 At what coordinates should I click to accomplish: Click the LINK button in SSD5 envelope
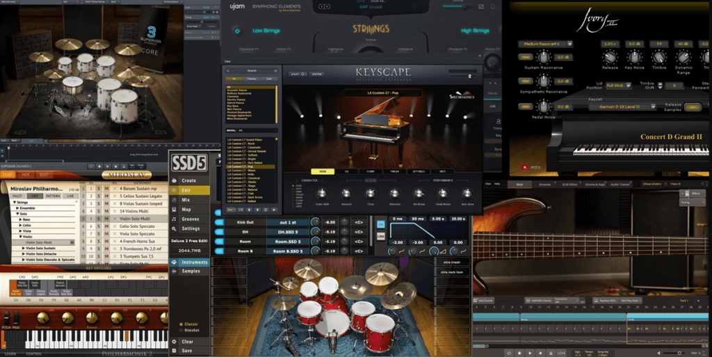point(380,237)
